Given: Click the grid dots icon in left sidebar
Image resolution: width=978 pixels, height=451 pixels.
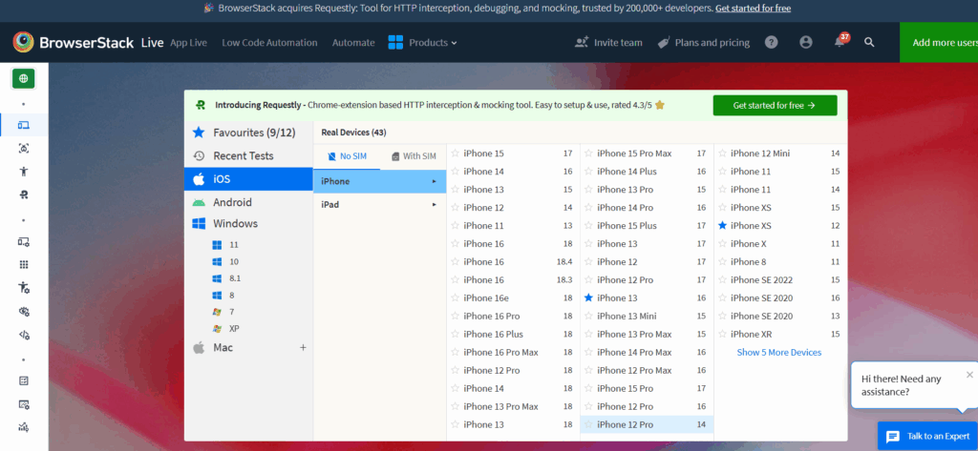Looking at the screenshot, I should (x=24, y=264).
